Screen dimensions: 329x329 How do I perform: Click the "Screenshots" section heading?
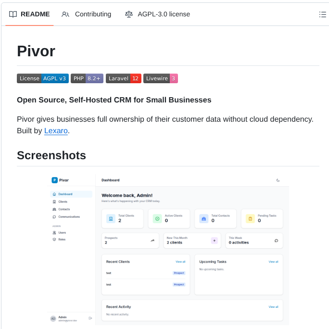click(51, 155)
